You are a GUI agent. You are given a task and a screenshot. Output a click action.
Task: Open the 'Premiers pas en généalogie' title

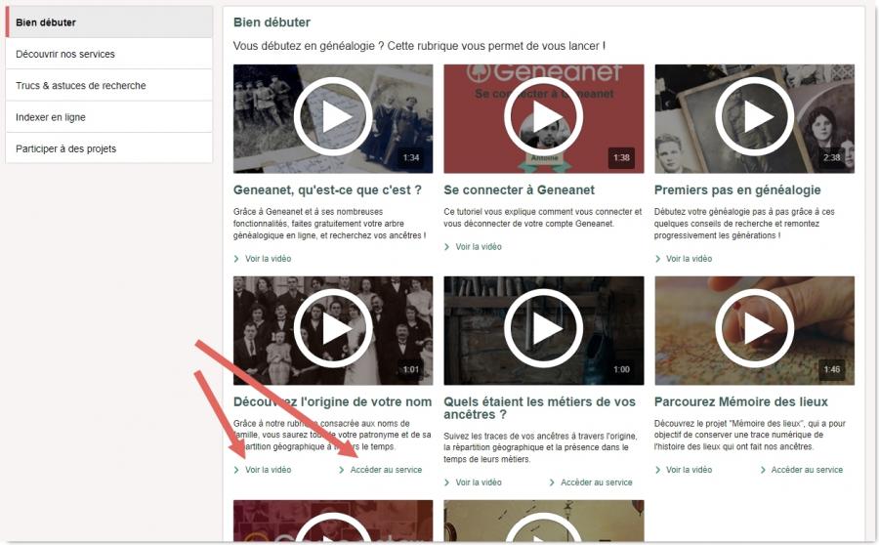point(737,190)
